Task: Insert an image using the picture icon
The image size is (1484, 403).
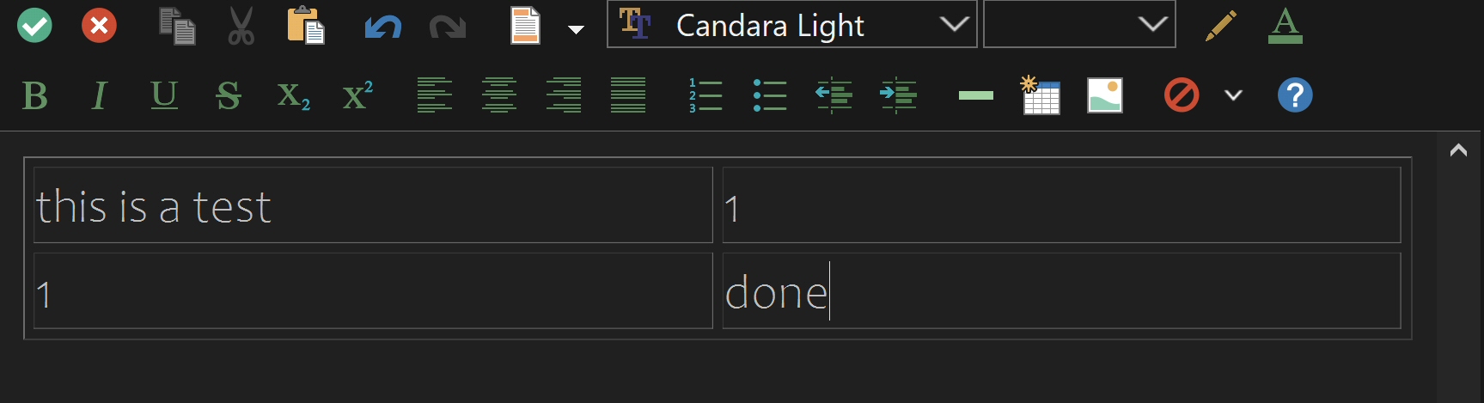Action: click(1105, 95)
